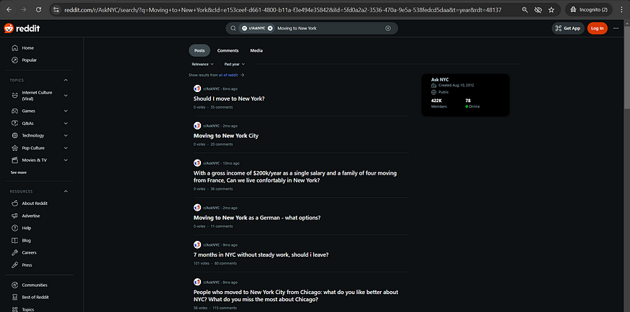Open 'Moving to New York as a German' post
Viewport: 630px width, 312px height.
257,218
